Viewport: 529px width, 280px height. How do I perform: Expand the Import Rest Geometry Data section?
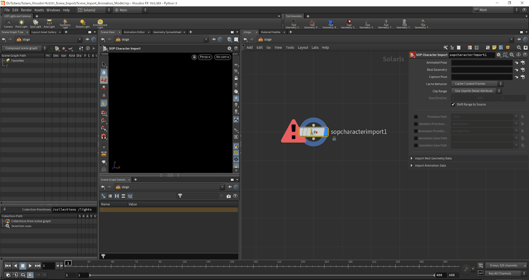(x=433, y=159)
